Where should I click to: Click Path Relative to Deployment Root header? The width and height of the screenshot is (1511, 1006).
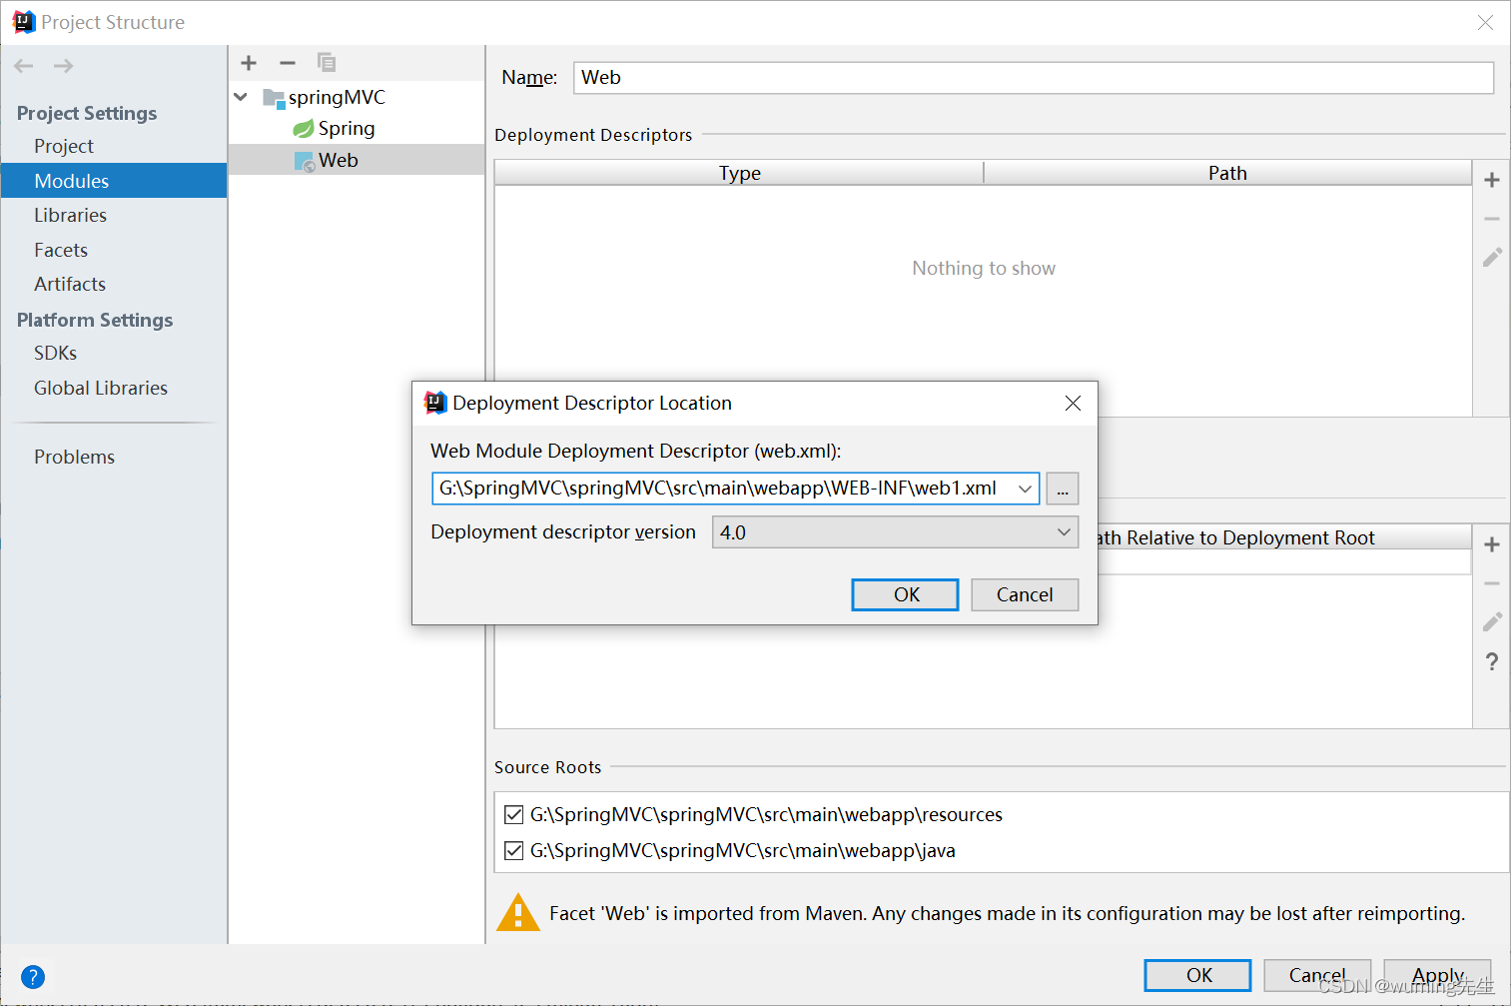point(1236,537)
